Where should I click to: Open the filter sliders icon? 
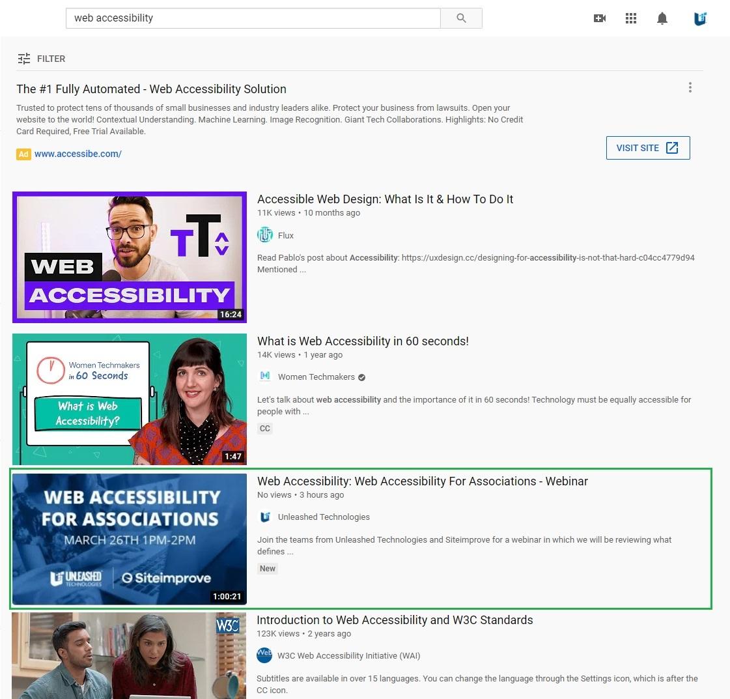pos(23,59)
